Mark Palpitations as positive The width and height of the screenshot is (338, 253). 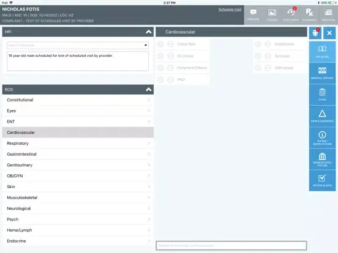point(258,44)
